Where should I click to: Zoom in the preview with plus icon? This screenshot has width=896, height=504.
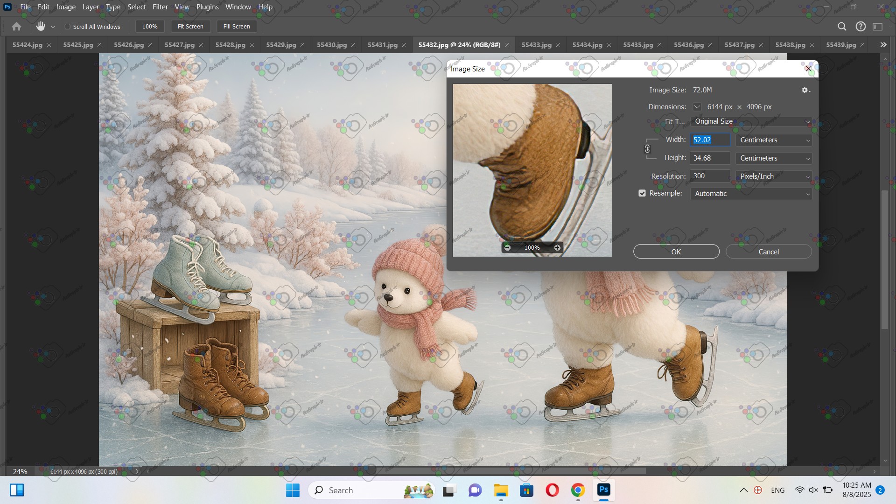(x=557, y=248)
